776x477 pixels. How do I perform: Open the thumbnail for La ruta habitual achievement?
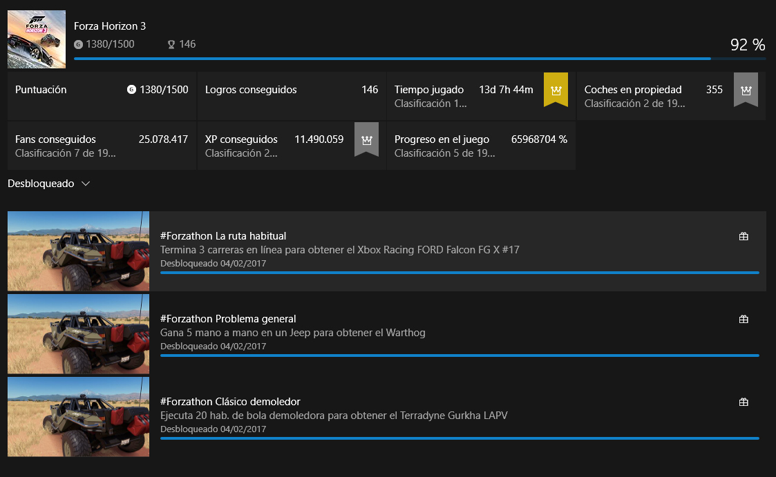click(x=78, y=251)
